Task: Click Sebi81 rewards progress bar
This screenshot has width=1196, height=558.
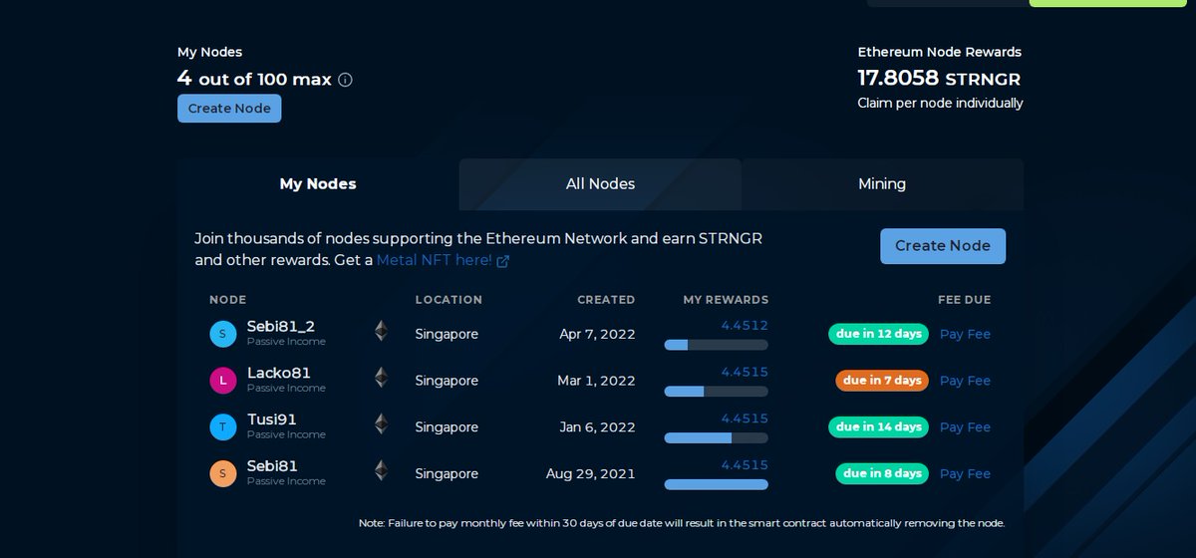Action: 716,484
